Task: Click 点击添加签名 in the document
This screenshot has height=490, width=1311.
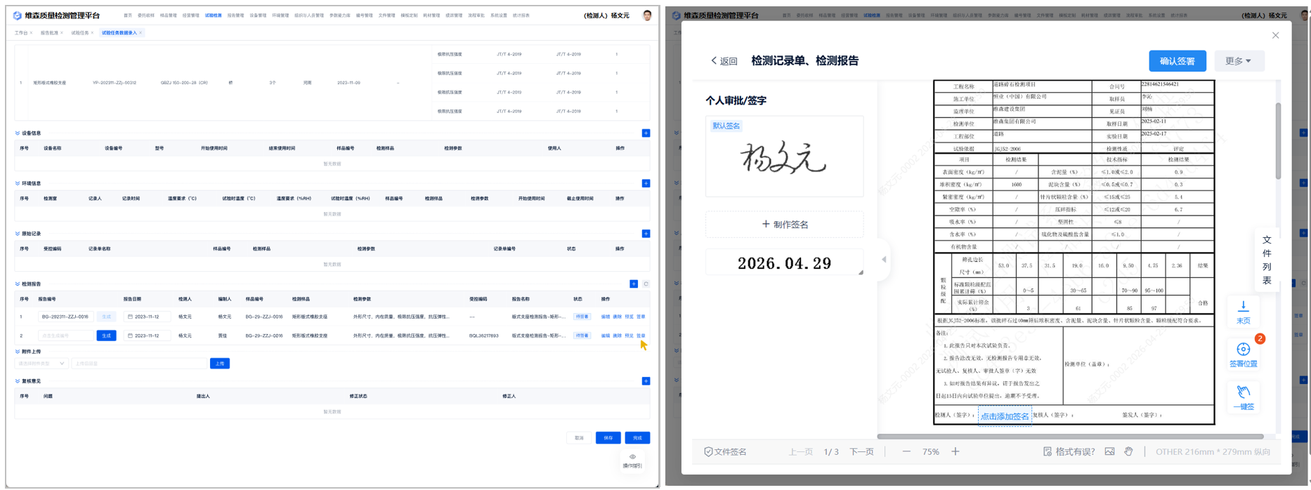Action: [x=1004, y=416]
